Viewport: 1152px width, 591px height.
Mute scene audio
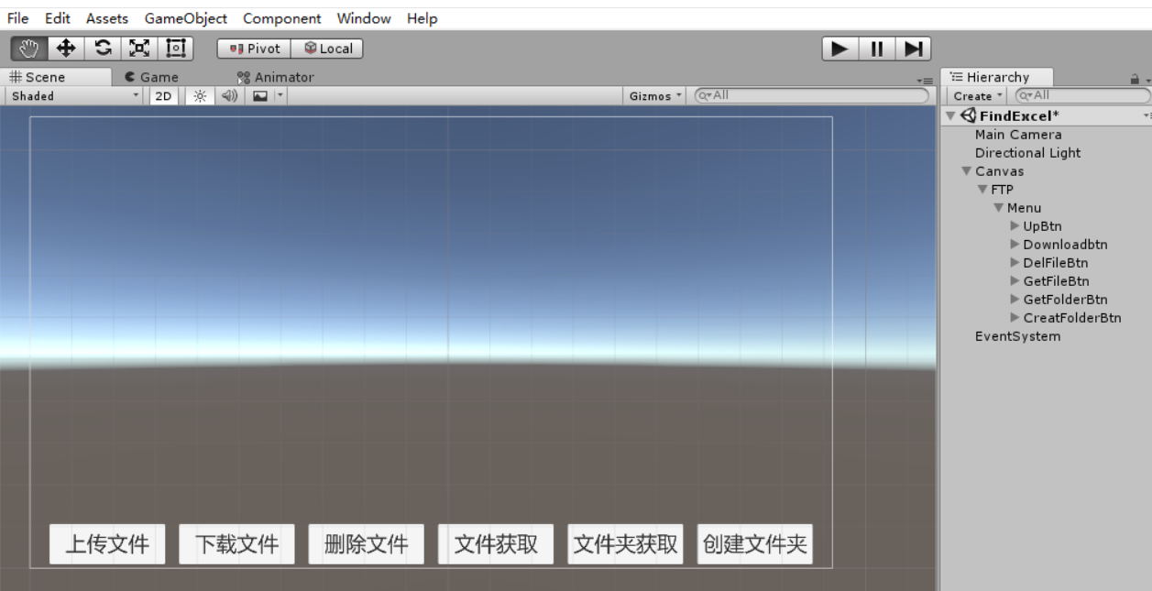(x=228, y=95)
